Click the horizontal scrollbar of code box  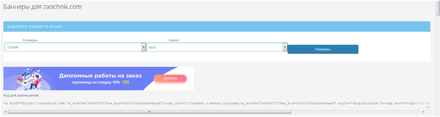(150, 112)
